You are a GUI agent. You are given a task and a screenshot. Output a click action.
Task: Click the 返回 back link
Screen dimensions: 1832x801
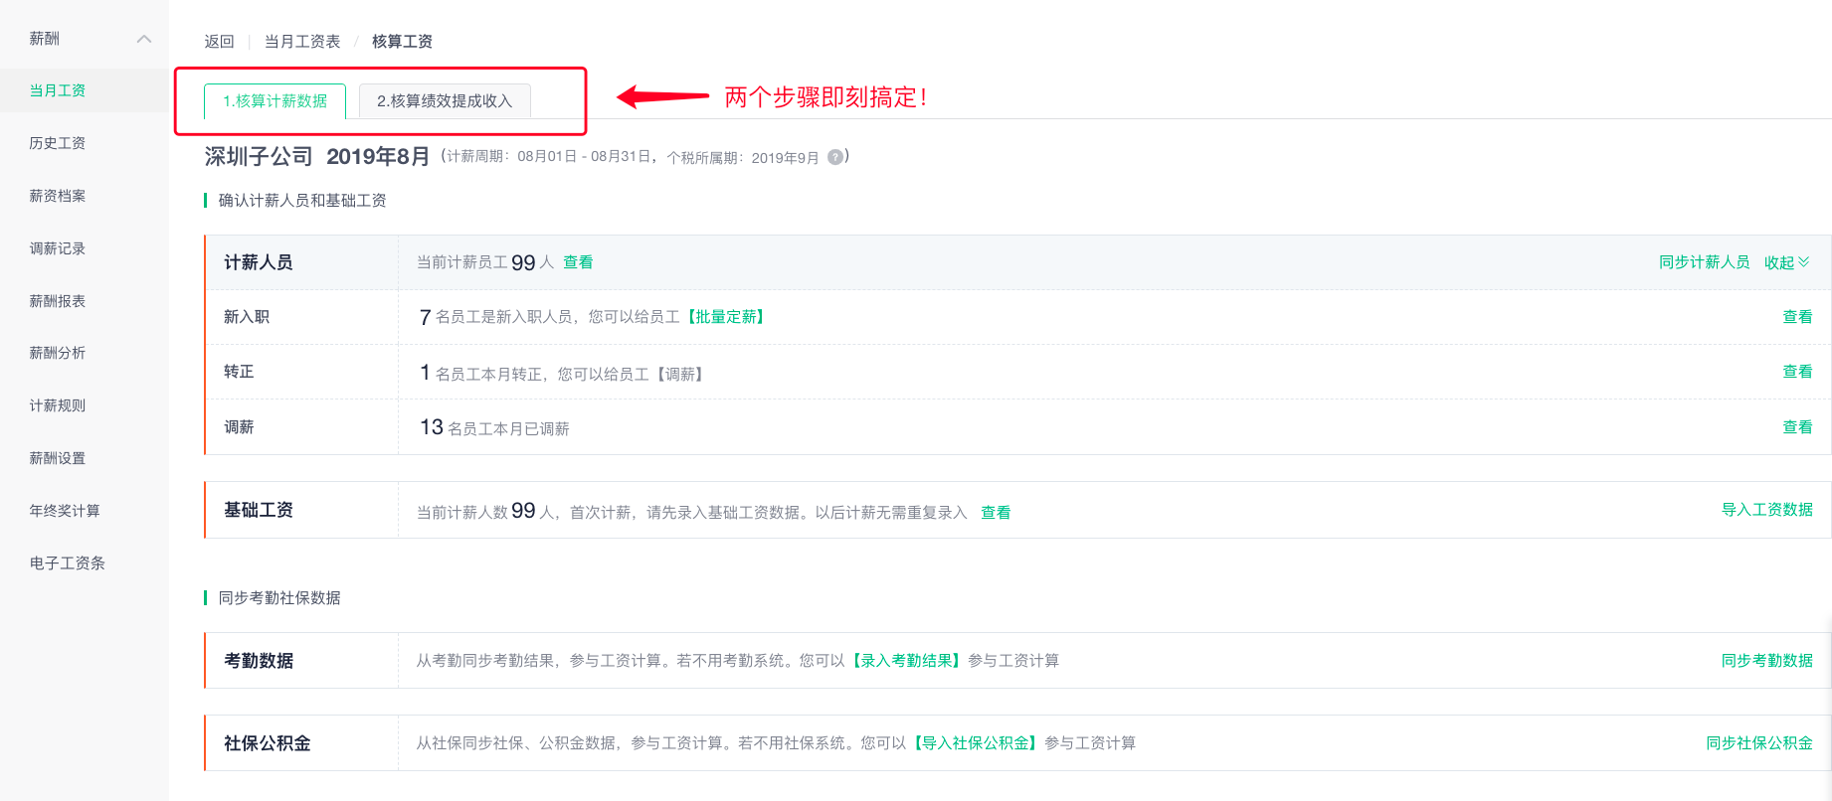coord(219,42)
